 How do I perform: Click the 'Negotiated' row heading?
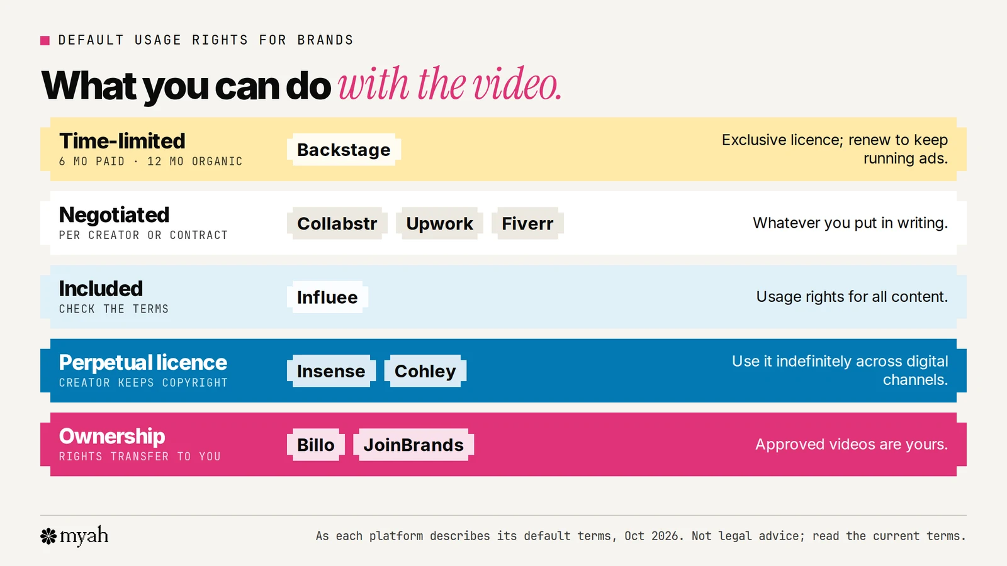click(x=114, y=215)
